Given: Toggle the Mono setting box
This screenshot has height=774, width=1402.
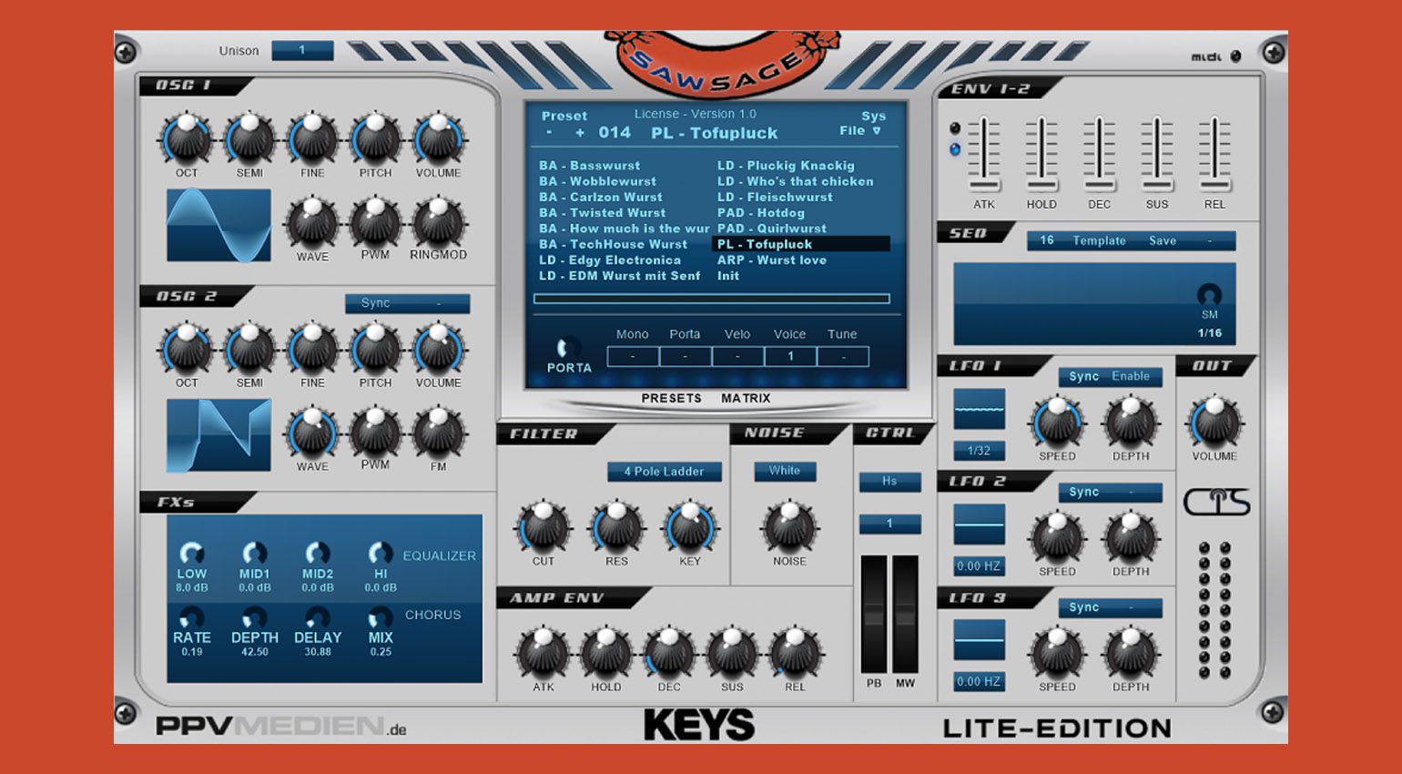Looking at the screenshot, I should click(x=633, y=356).
